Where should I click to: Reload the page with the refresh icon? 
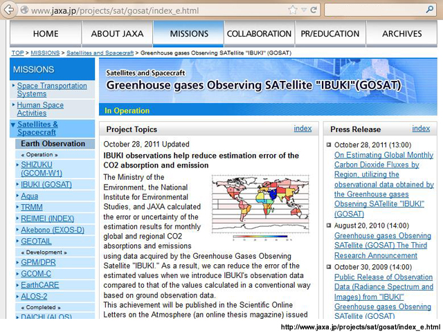314,10
